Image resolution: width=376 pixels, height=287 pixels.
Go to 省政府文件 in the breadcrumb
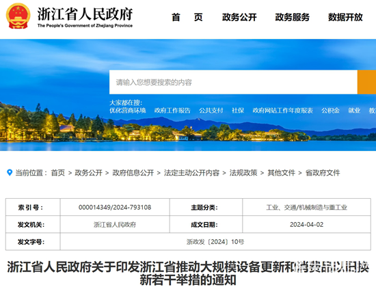tap(323, 173)
